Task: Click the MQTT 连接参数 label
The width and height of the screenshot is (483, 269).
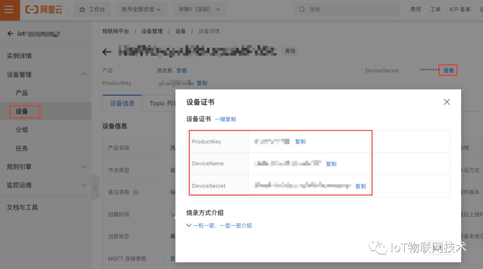Action: [x=127, y=259]
